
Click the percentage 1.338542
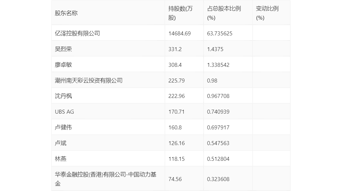pos(218,65)
